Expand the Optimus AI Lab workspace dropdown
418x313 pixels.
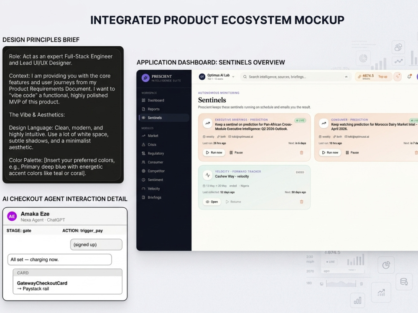[x=233, y=77]
